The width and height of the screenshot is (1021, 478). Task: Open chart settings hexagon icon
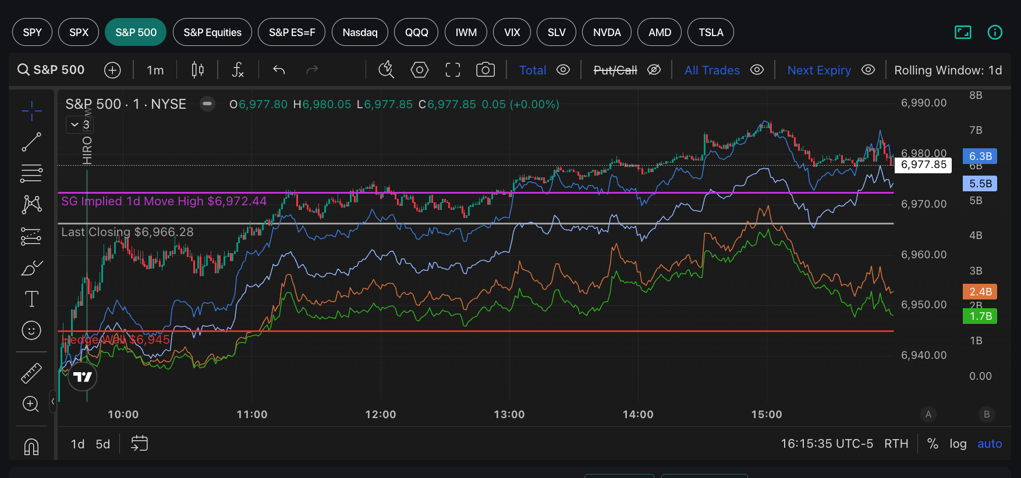tap(420, 70)
